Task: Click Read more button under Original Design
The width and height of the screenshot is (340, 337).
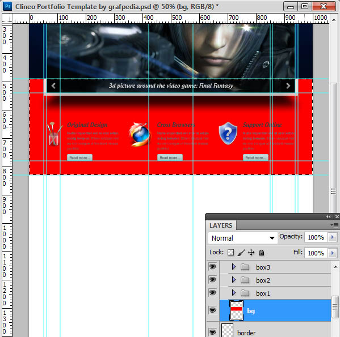Action: [79, 157]
